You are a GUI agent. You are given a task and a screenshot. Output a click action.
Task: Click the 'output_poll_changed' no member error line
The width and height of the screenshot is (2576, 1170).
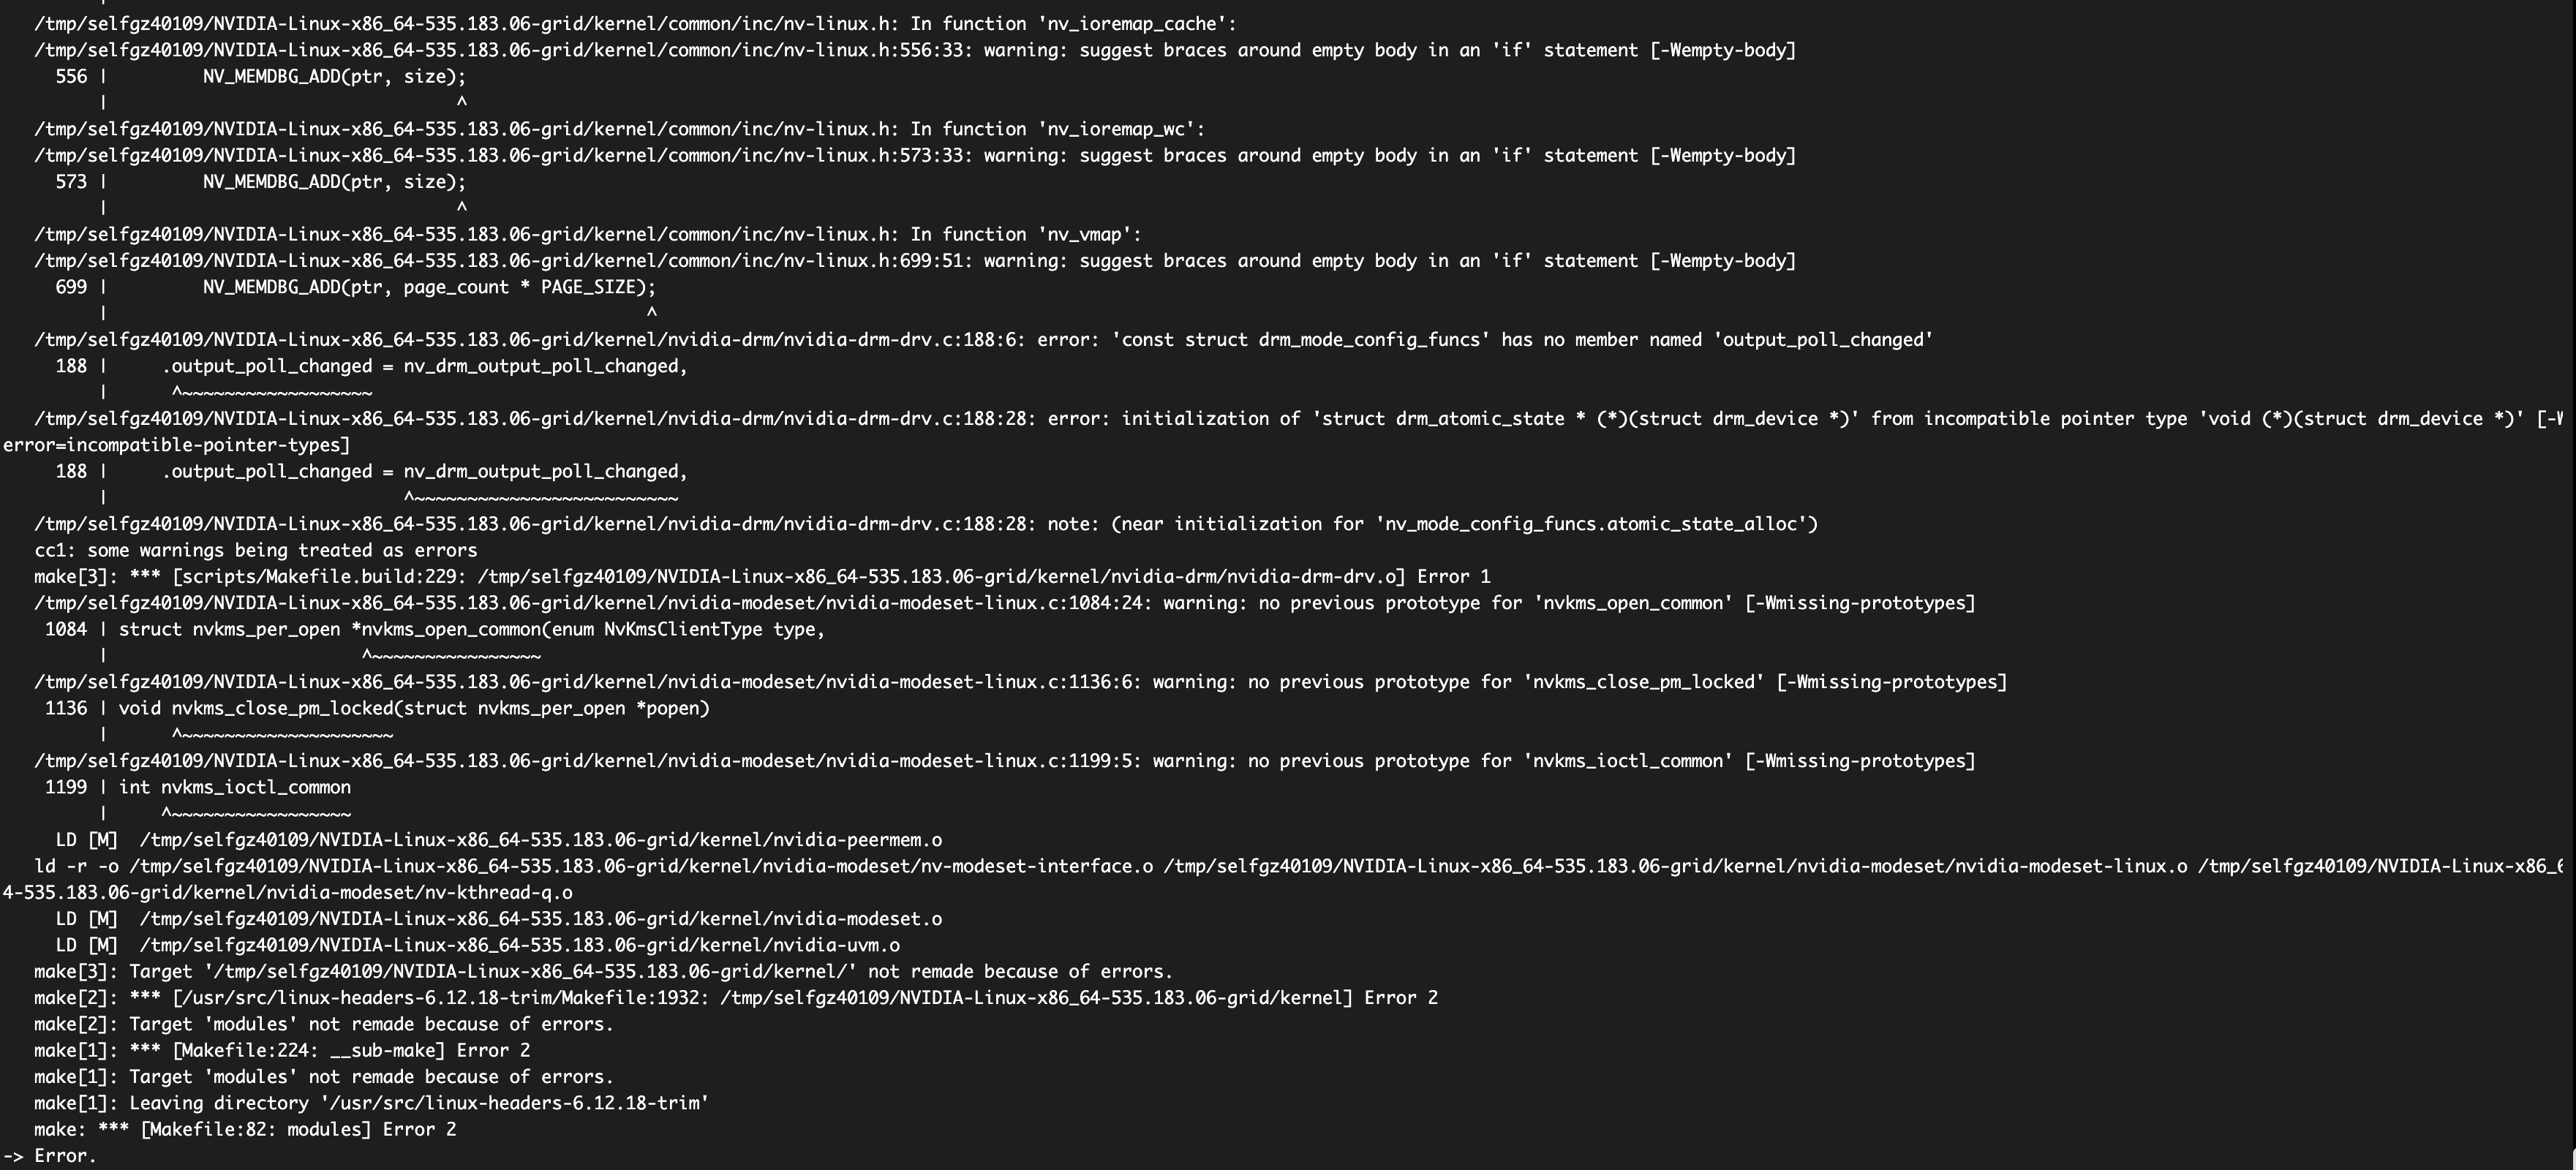(984, 340)
